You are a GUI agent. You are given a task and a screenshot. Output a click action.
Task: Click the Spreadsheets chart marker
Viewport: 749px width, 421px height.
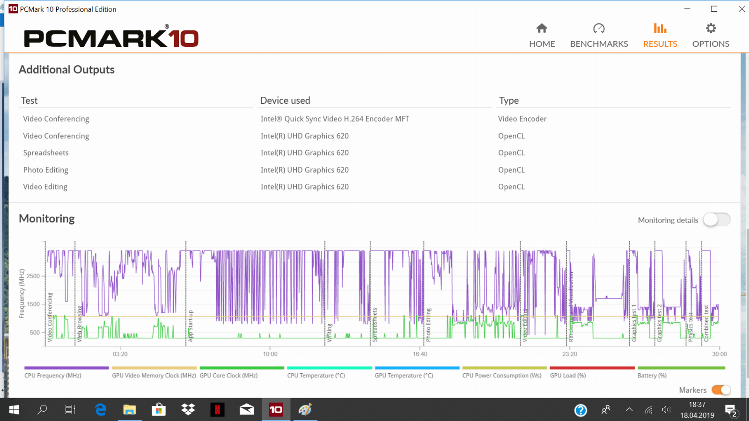pos(374,325)
